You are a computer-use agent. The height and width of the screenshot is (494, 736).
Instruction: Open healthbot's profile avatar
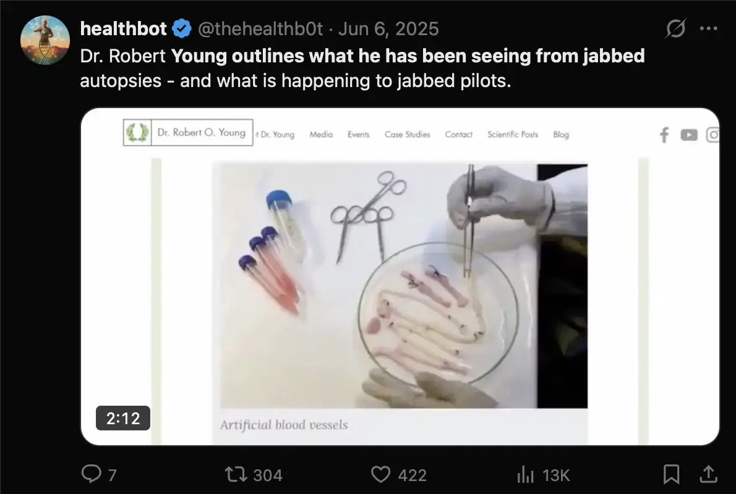pyautogui.click(x=45, y=41)
